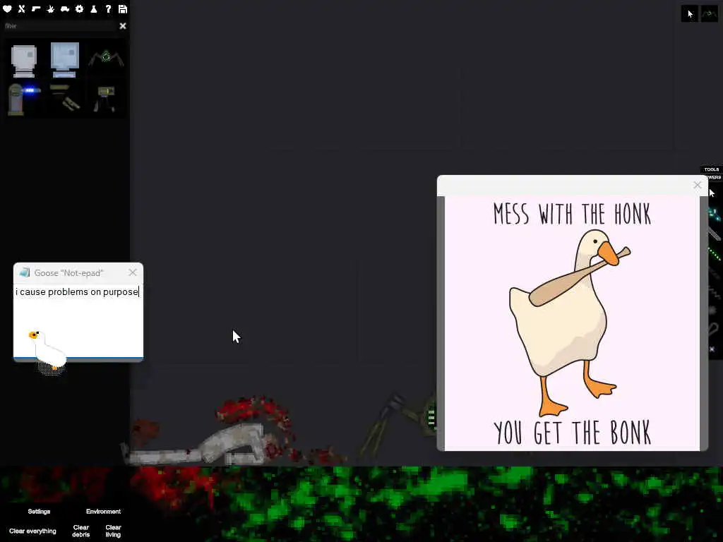Image resolution: width=723 pixels, height=542 pixels.
Task: Open the Entities category heart icon
Action: (x=7, y=8)
